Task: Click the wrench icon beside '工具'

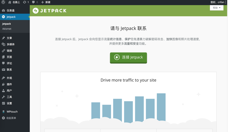Action: [3, 97]
